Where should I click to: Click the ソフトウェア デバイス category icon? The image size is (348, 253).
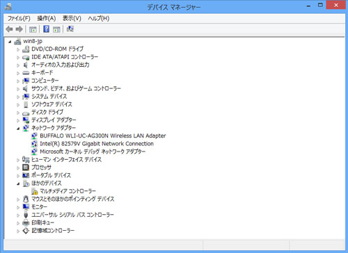26,104
